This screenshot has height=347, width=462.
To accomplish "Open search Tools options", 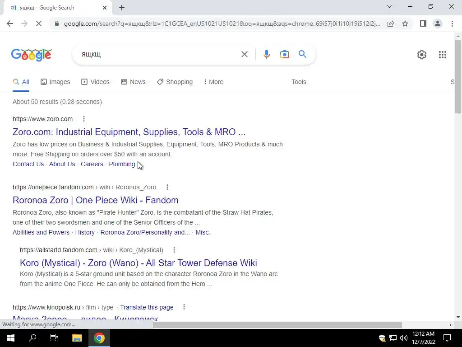I will [299, 82].
